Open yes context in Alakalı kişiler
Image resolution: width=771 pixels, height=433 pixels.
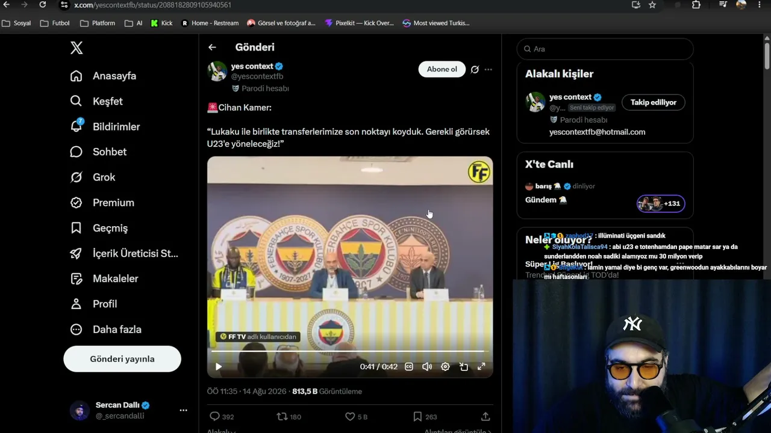pyautogui.click(x=570, y=97)
